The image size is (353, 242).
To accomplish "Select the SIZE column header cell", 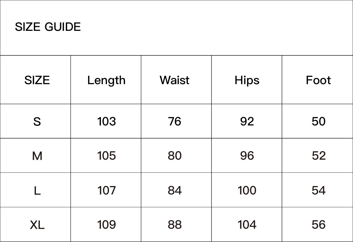I will 37,80.
